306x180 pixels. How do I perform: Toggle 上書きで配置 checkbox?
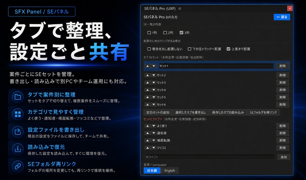coord(228,49)
